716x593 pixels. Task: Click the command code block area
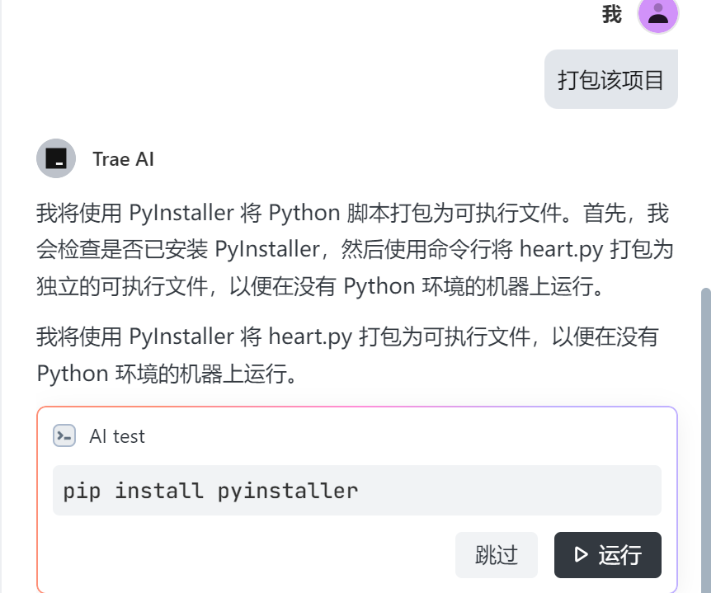coord(356,490)
